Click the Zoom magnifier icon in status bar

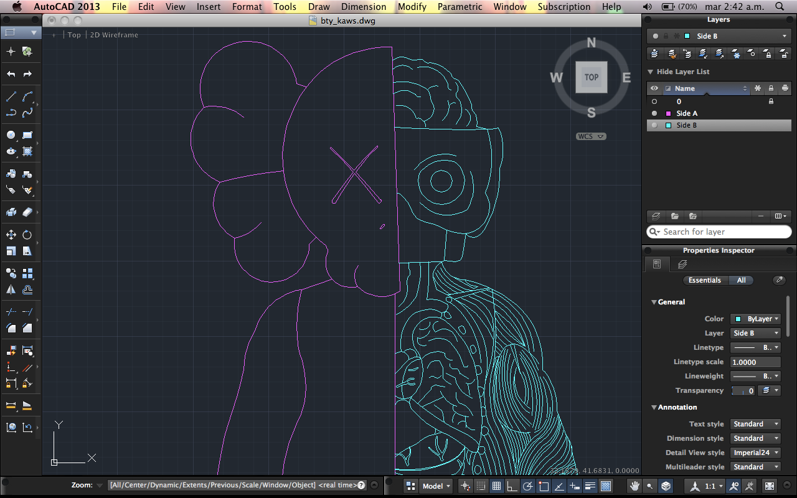coord(650,486)
